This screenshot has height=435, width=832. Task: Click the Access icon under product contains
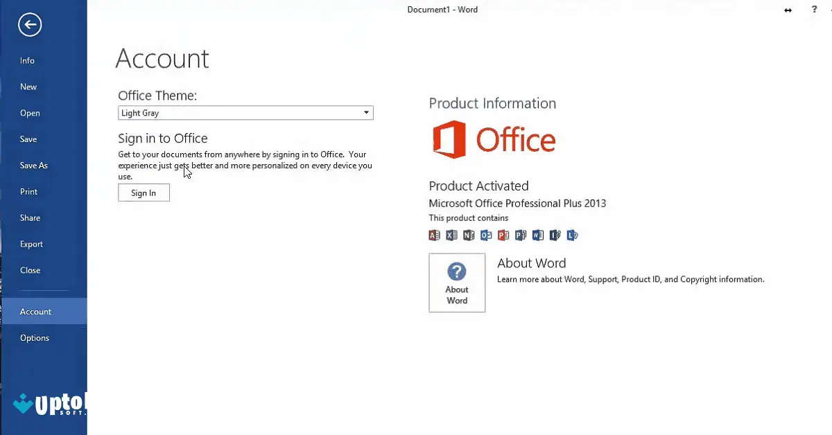point(435,235)
